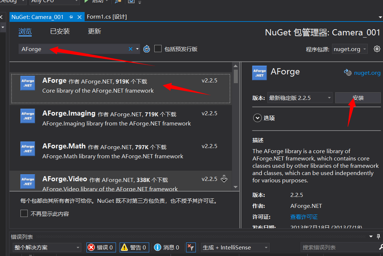Click the down arrow of the package list scrollbar

coord(236,187)
